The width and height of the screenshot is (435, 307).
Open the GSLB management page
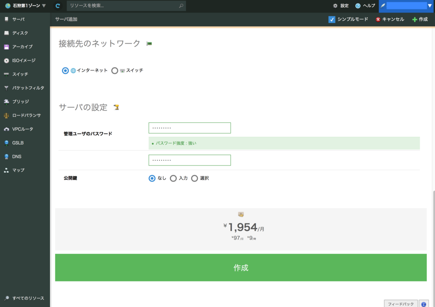coord(17,143)
